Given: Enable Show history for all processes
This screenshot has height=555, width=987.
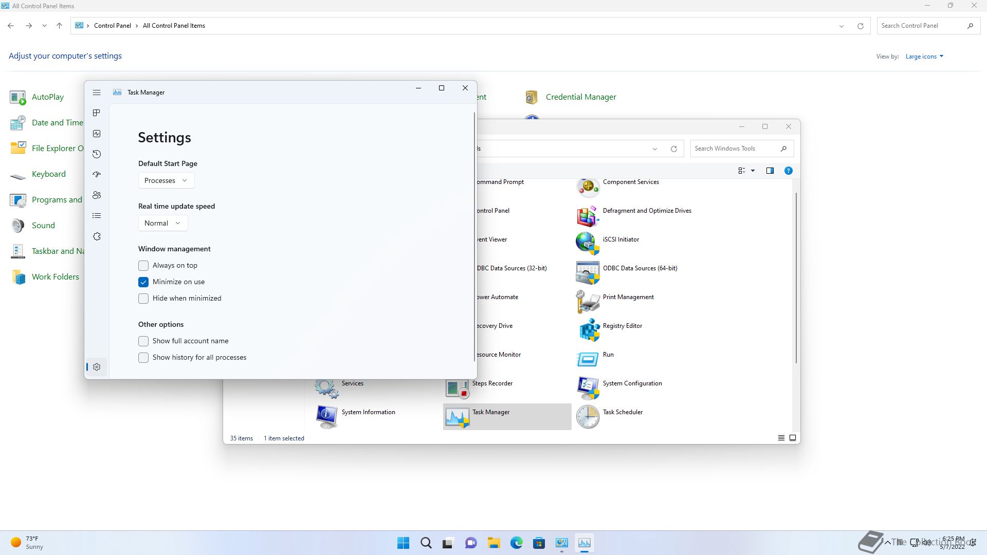Looking at the screenshot, I should pyautogui.click(x=143, y=358).
